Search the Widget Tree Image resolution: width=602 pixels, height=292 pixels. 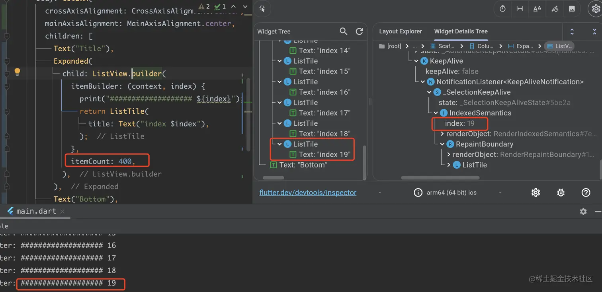click(343, 31)
